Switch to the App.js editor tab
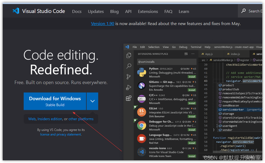Viewport: 265px width, 163px height. [x=211, y=54]
